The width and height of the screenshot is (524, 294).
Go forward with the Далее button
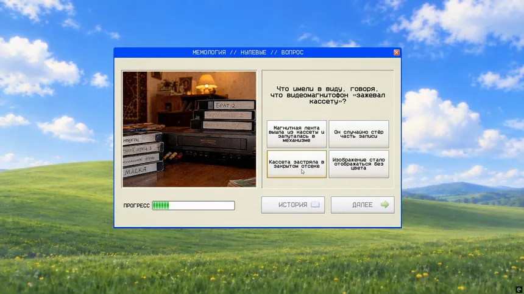click(x=363, y=205)
